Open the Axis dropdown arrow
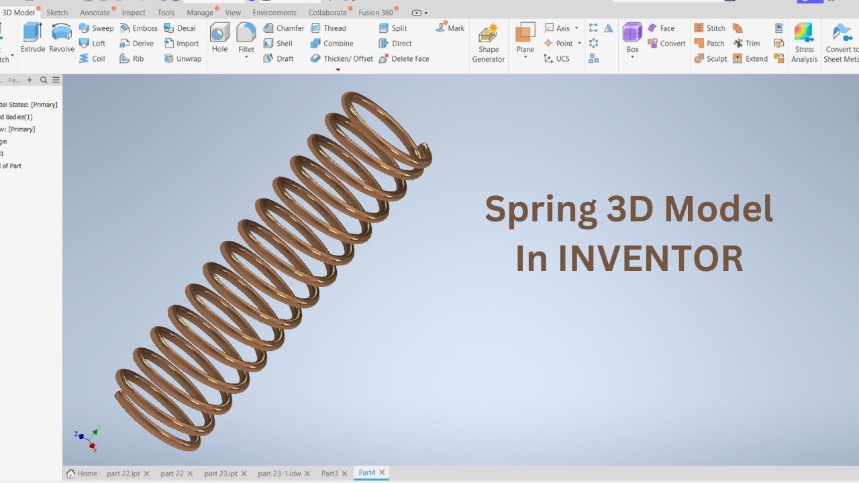This screenshot has width=859, height=483. 576,28
